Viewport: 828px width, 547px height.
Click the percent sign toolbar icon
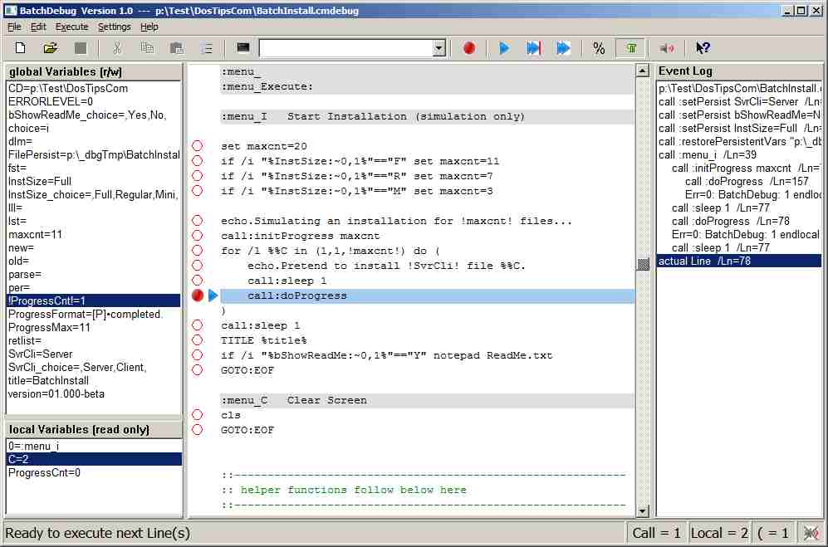(598, 48)
